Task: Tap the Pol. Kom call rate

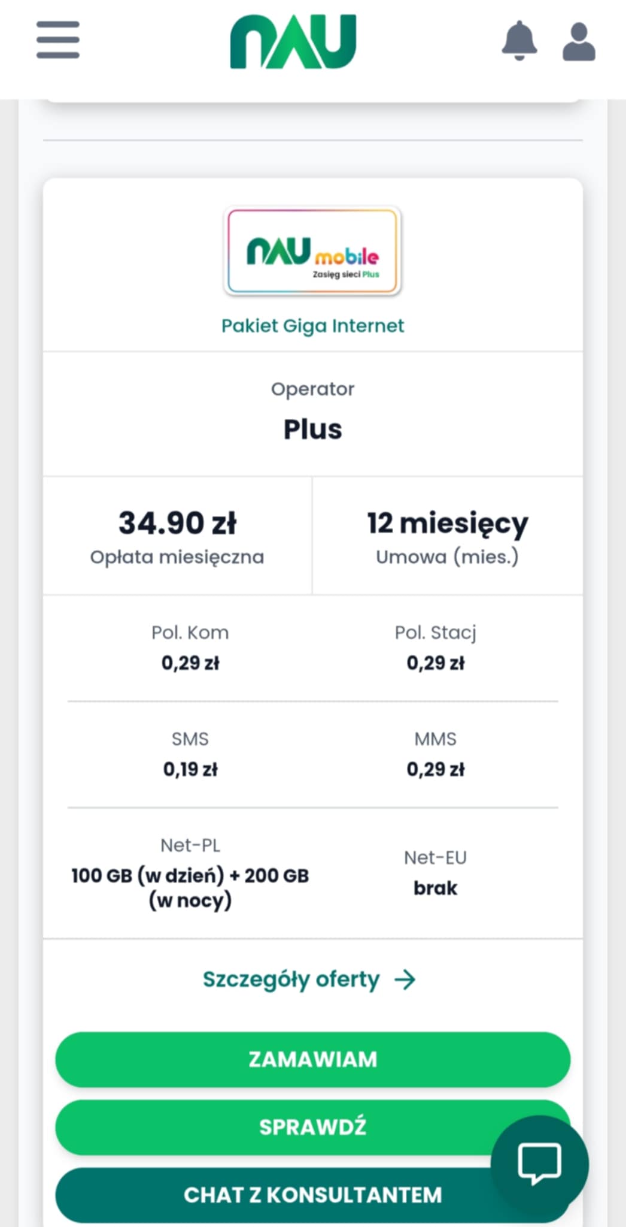Action: [190, 663]
